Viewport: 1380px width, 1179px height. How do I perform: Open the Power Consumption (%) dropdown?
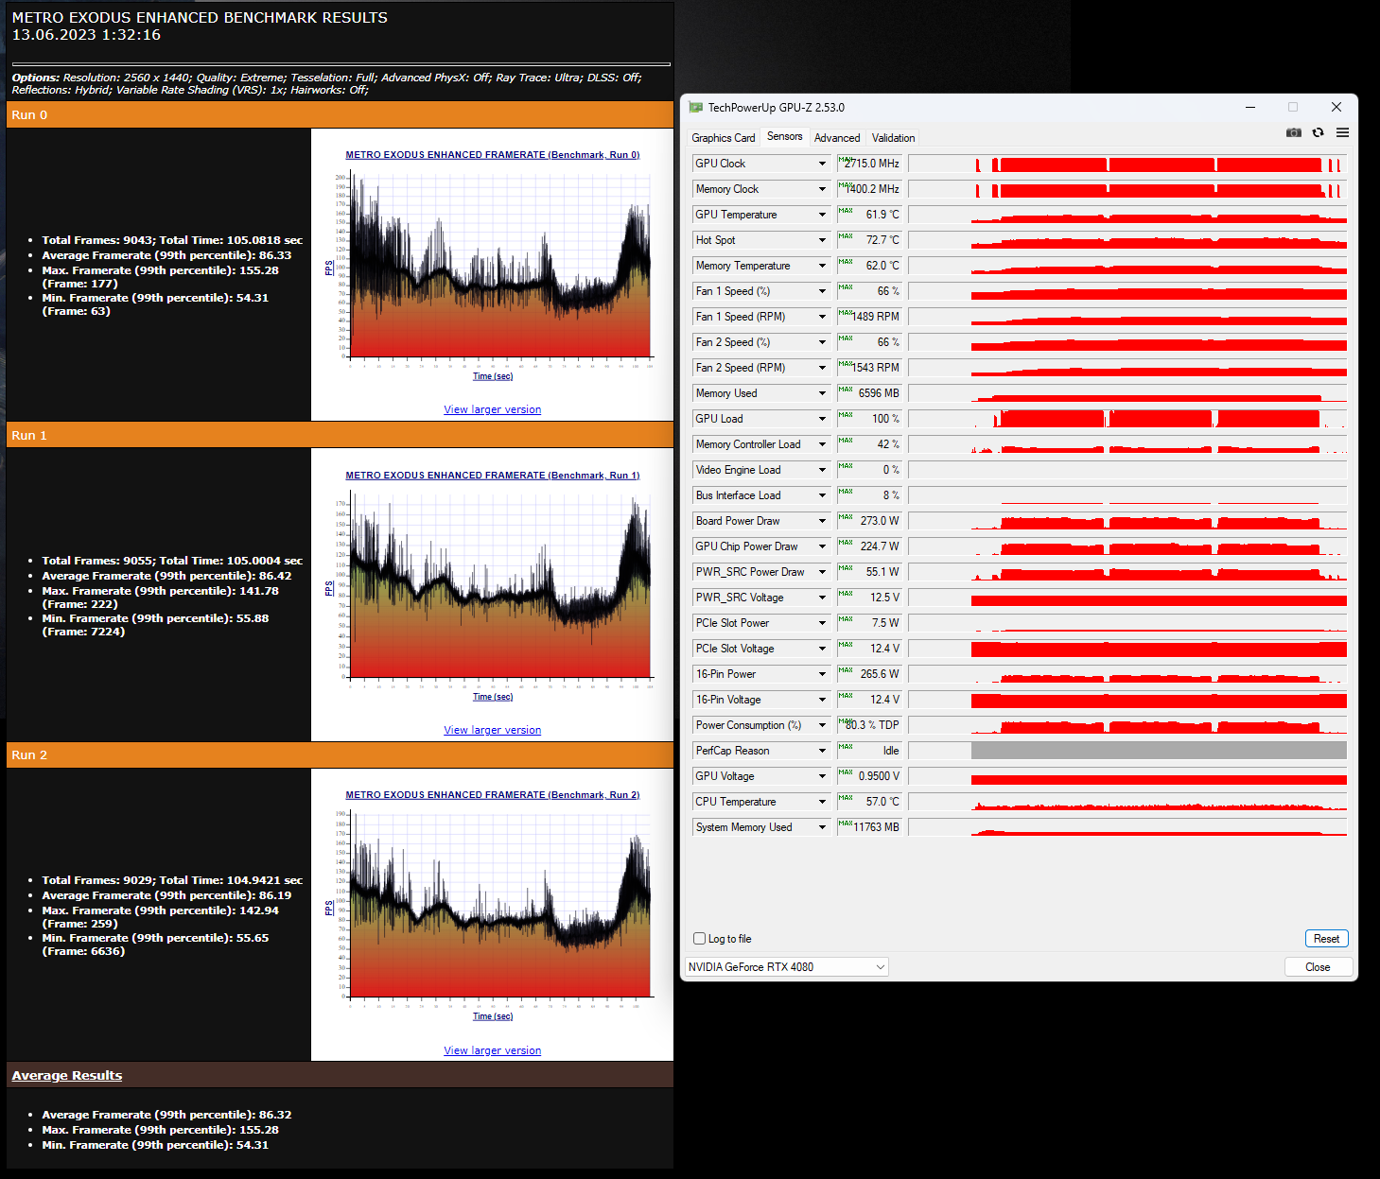tap(822, 725)
